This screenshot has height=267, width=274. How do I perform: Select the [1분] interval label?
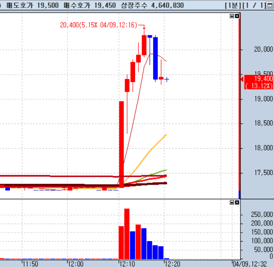(x=233, y=6)
